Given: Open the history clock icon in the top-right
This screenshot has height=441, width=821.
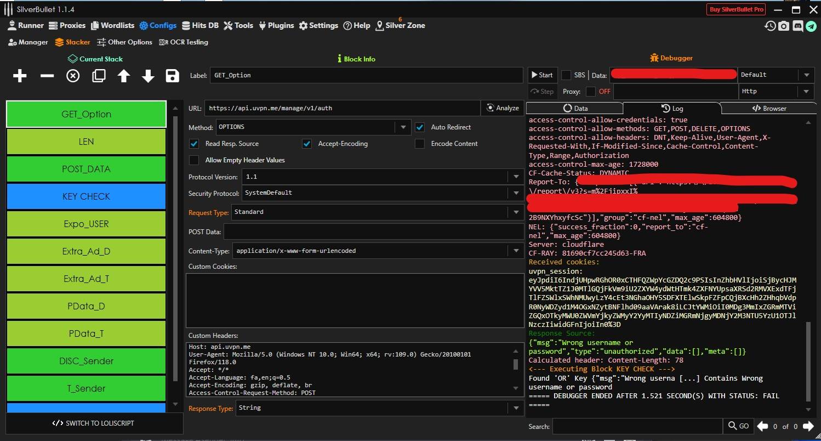Looking at the screenshot, I should coord(771,26).
